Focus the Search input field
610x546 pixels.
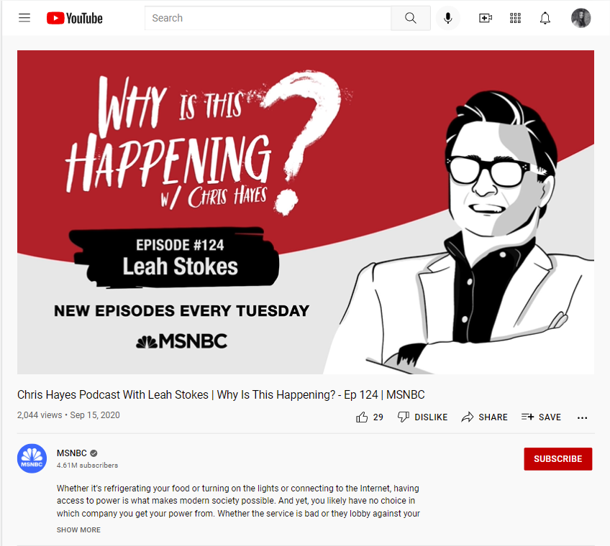coord(268,18)
